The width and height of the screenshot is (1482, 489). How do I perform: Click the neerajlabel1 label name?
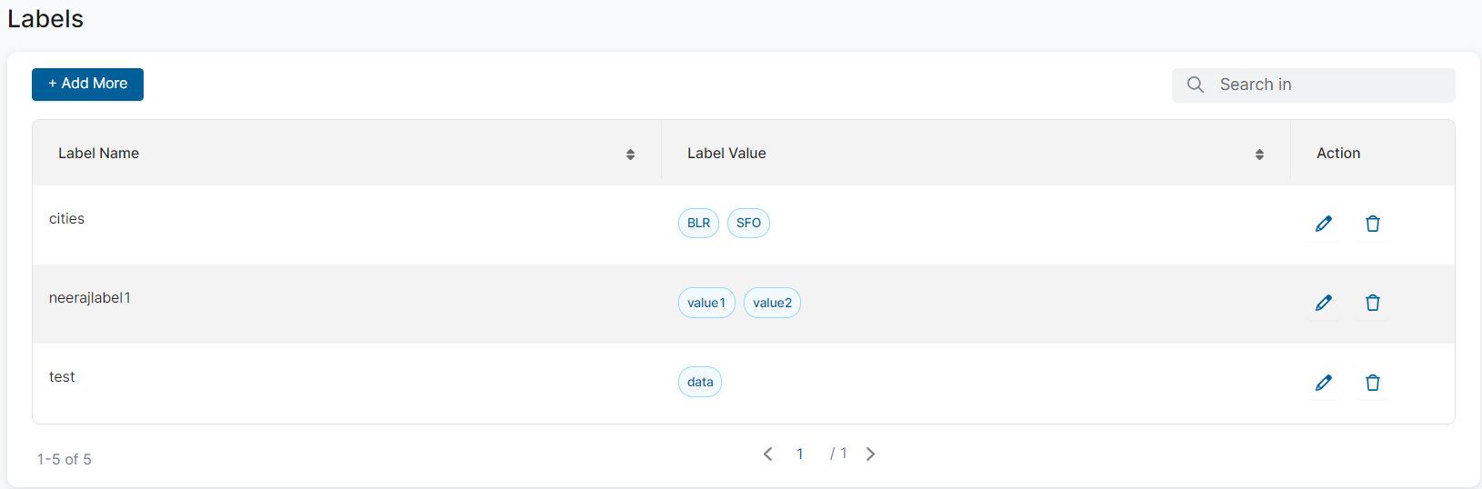tap(90, 298)
